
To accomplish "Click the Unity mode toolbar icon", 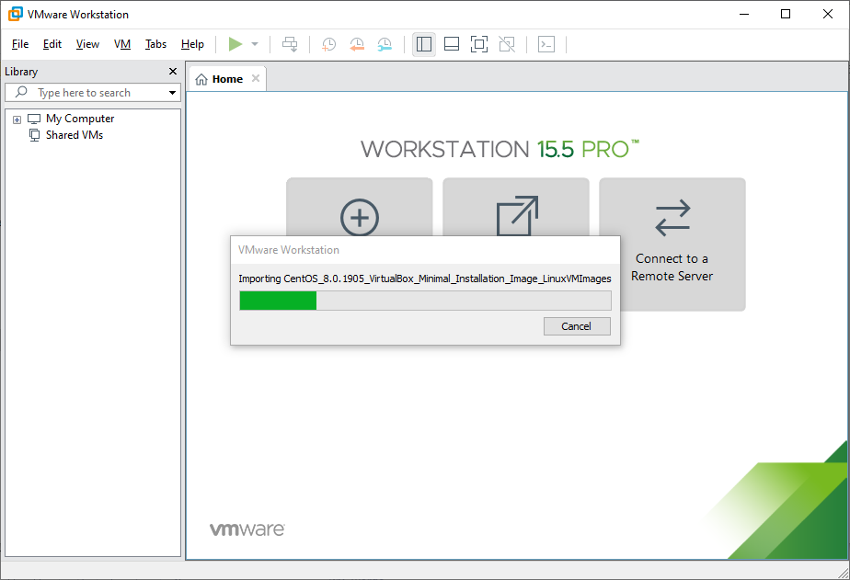I will click(507, 44).
